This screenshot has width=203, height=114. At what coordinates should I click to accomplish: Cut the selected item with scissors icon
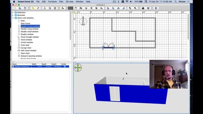(44, 8)
